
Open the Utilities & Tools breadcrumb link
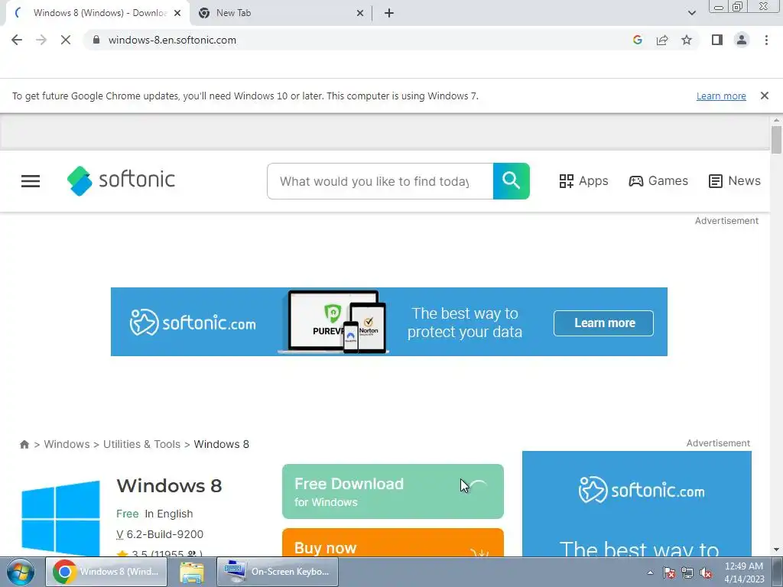(141, 444)
